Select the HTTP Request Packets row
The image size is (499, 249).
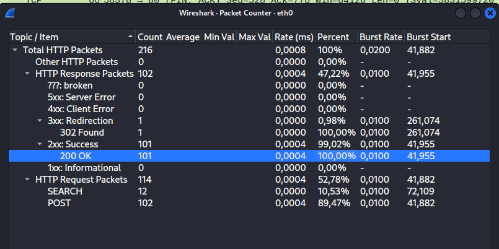pos(249,180)
